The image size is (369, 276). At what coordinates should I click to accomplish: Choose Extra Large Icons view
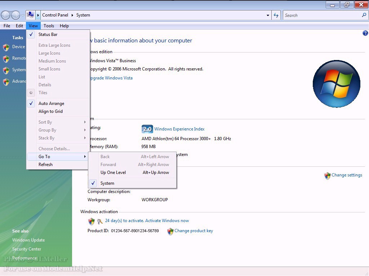tap(58, 45)
